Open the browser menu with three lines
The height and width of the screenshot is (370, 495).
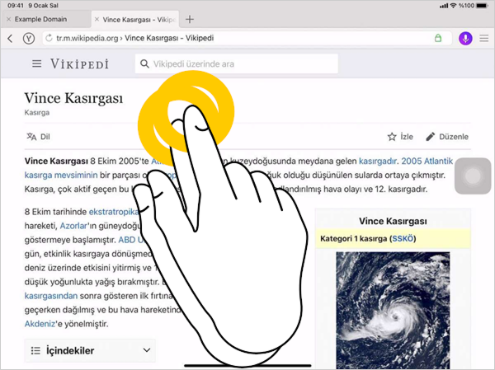pos(484,39)
